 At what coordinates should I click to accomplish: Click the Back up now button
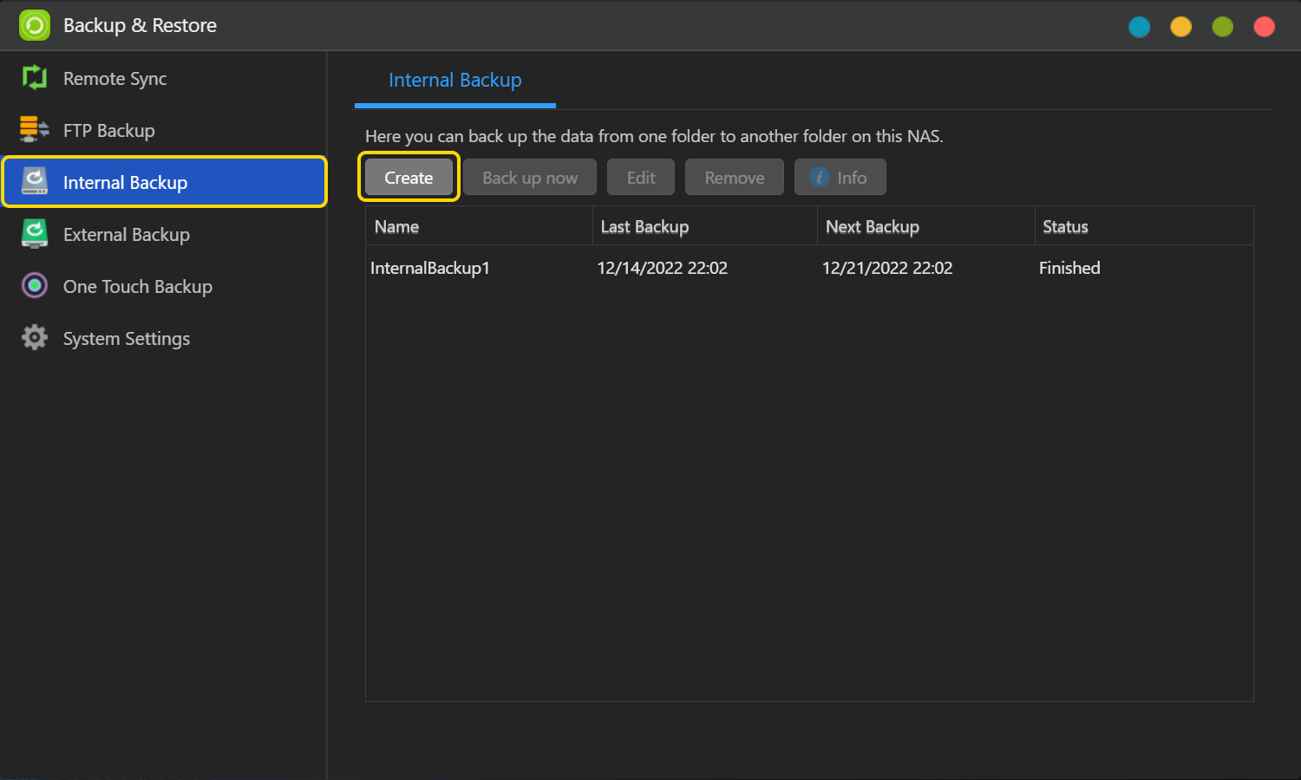coord(529,178)
